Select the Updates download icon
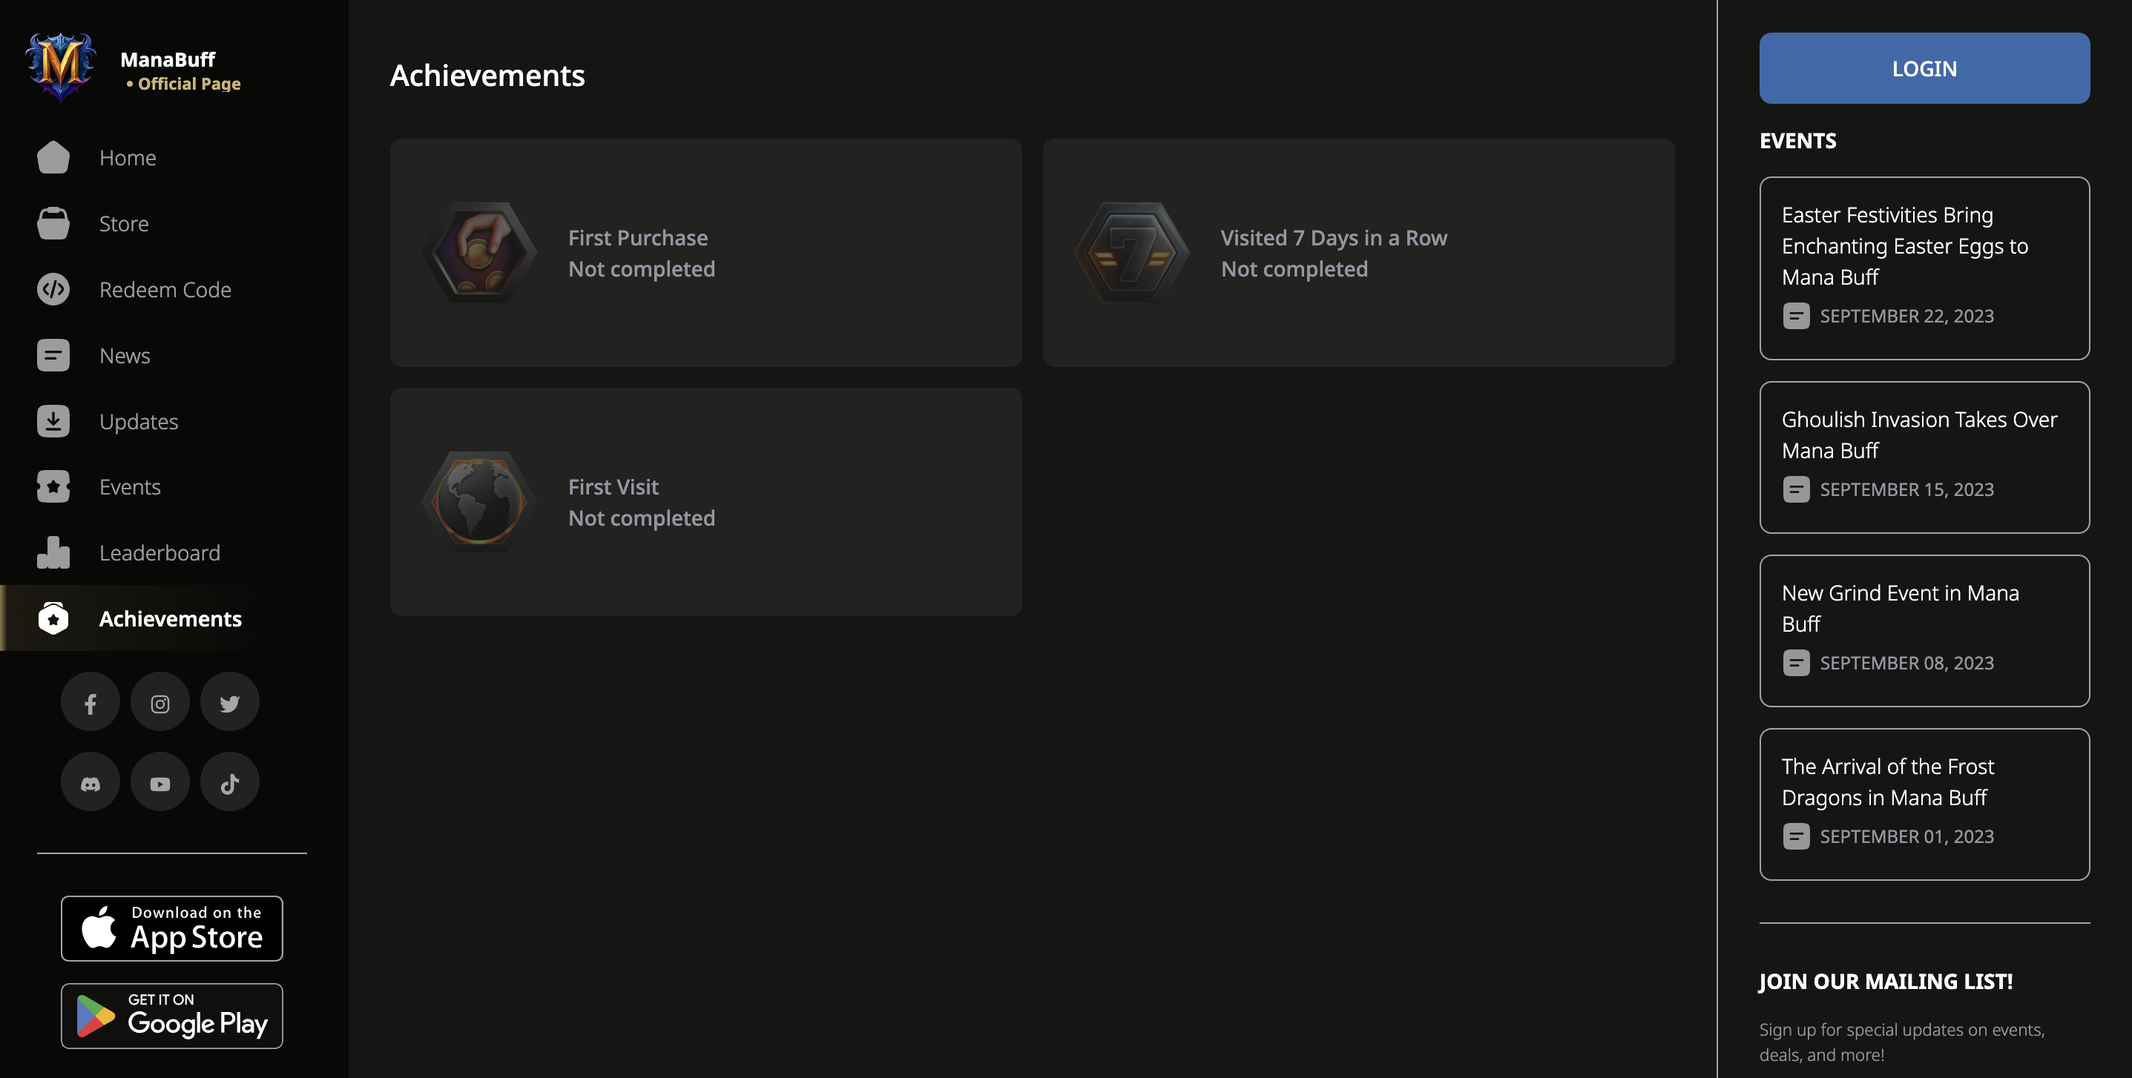The width and height of the screenshot is (2132, 1078). (52, 421)
